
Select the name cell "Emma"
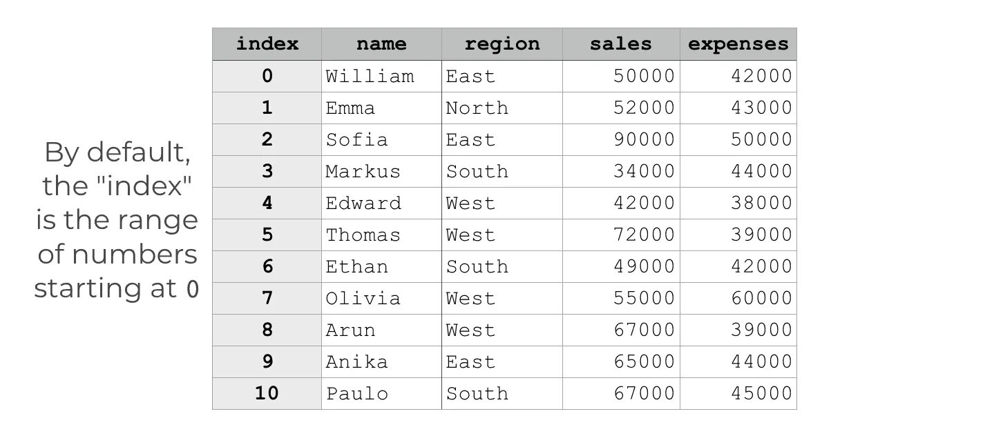381,108
